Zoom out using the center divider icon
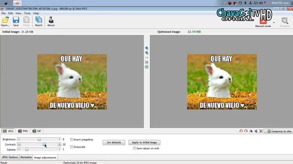Viewport: 293px width, 164px height. click(x=146, y=53)
